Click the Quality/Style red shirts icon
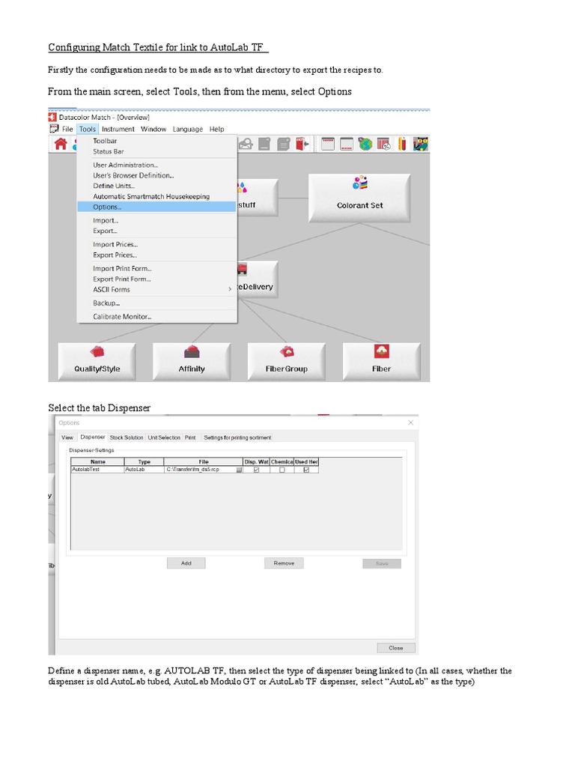 click(x=97, y=351)
